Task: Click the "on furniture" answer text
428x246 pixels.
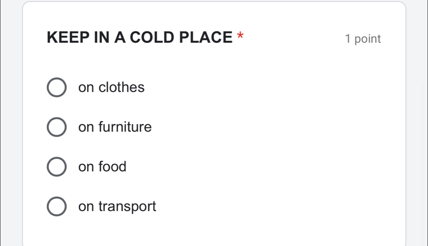Action: pyautogui.click(x=115, y=127)
